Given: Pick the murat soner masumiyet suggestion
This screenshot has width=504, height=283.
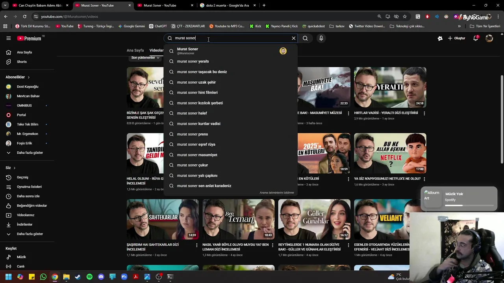Looking at the screenshot, I should click(x=230, y=155).
